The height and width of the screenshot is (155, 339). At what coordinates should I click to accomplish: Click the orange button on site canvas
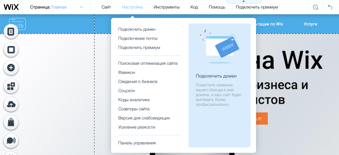(262, 119)
